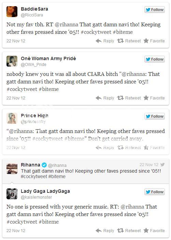The width and height of the screenshot is (171, 240).
Task: Reply to Prince High's tweet
Action: pos(105,148)
